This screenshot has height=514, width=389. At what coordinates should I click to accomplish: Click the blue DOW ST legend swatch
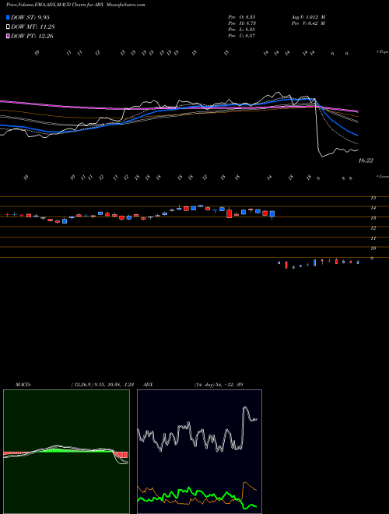tap(9, 17)
